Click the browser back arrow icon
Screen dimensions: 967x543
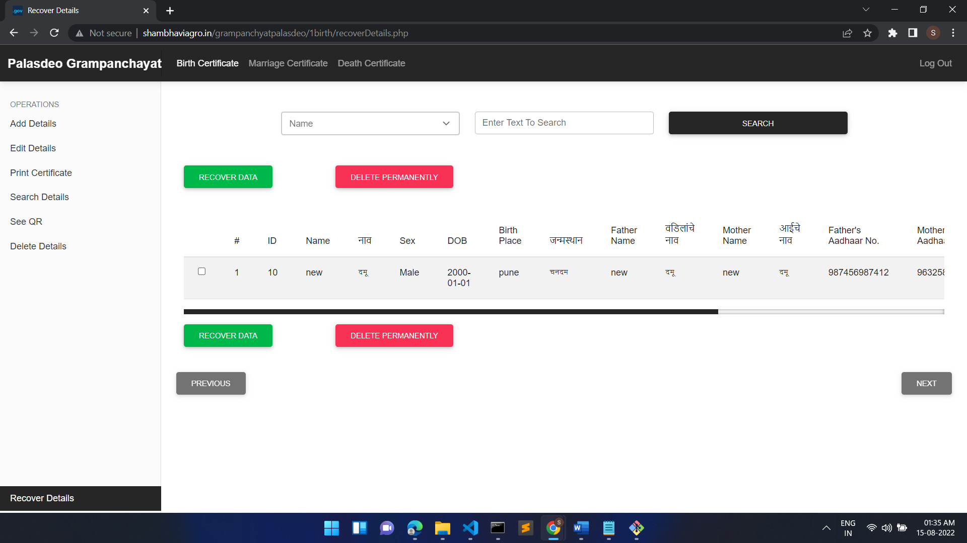[x=13, y=33]
